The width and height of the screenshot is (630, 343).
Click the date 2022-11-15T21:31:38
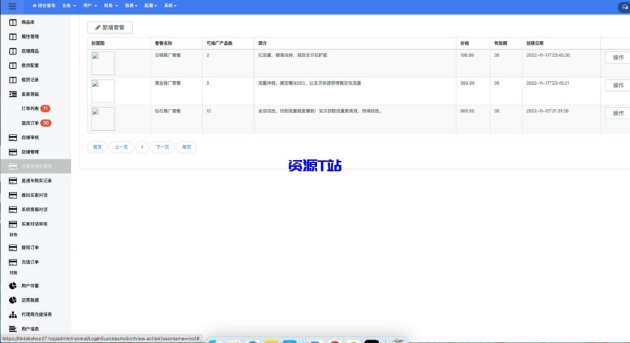click(x=547, y=111)
